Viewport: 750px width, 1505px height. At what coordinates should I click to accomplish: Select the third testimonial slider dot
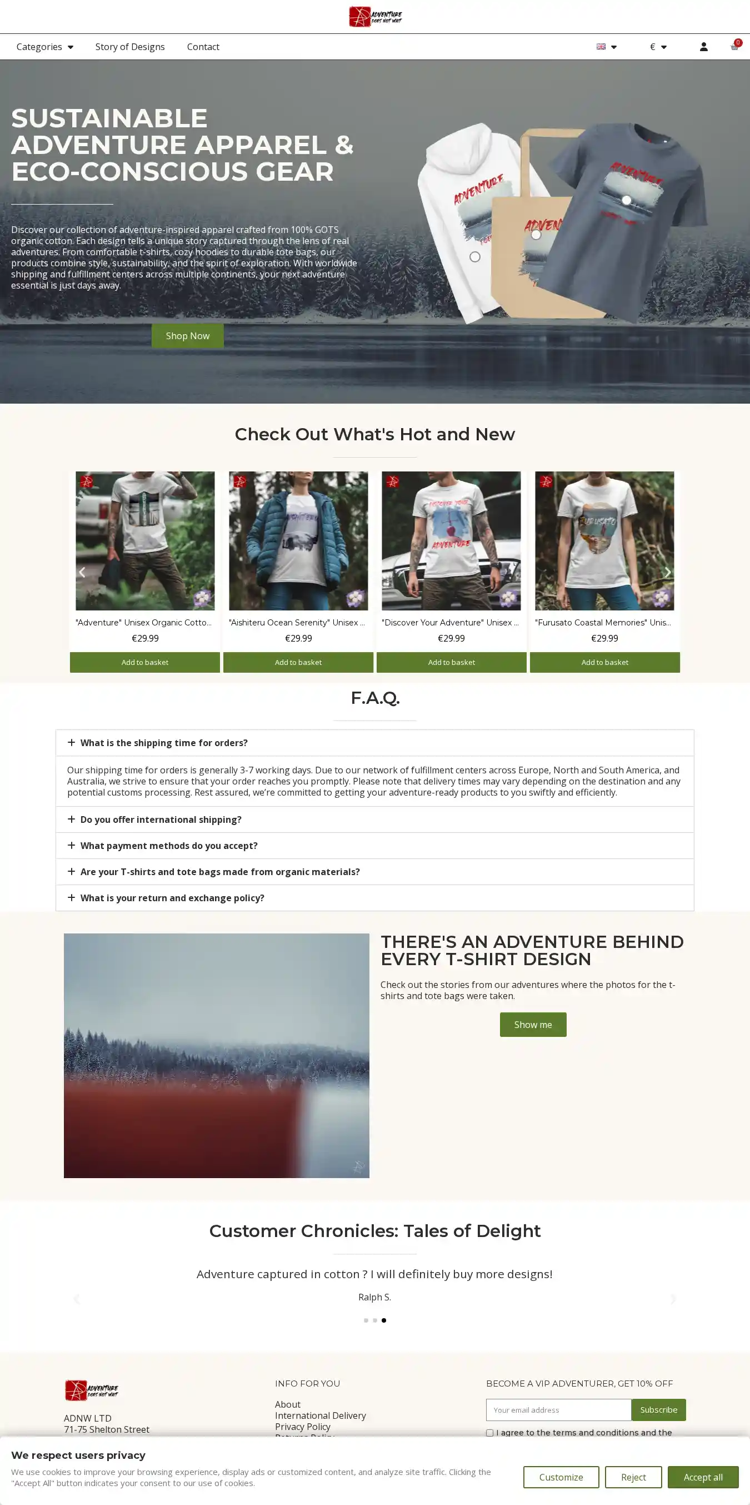(383, 1320)
